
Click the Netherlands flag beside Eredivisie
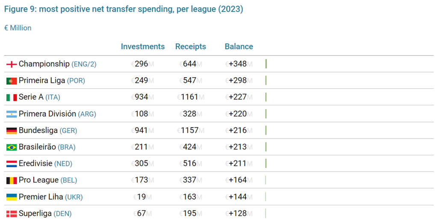tap(12, 164)
